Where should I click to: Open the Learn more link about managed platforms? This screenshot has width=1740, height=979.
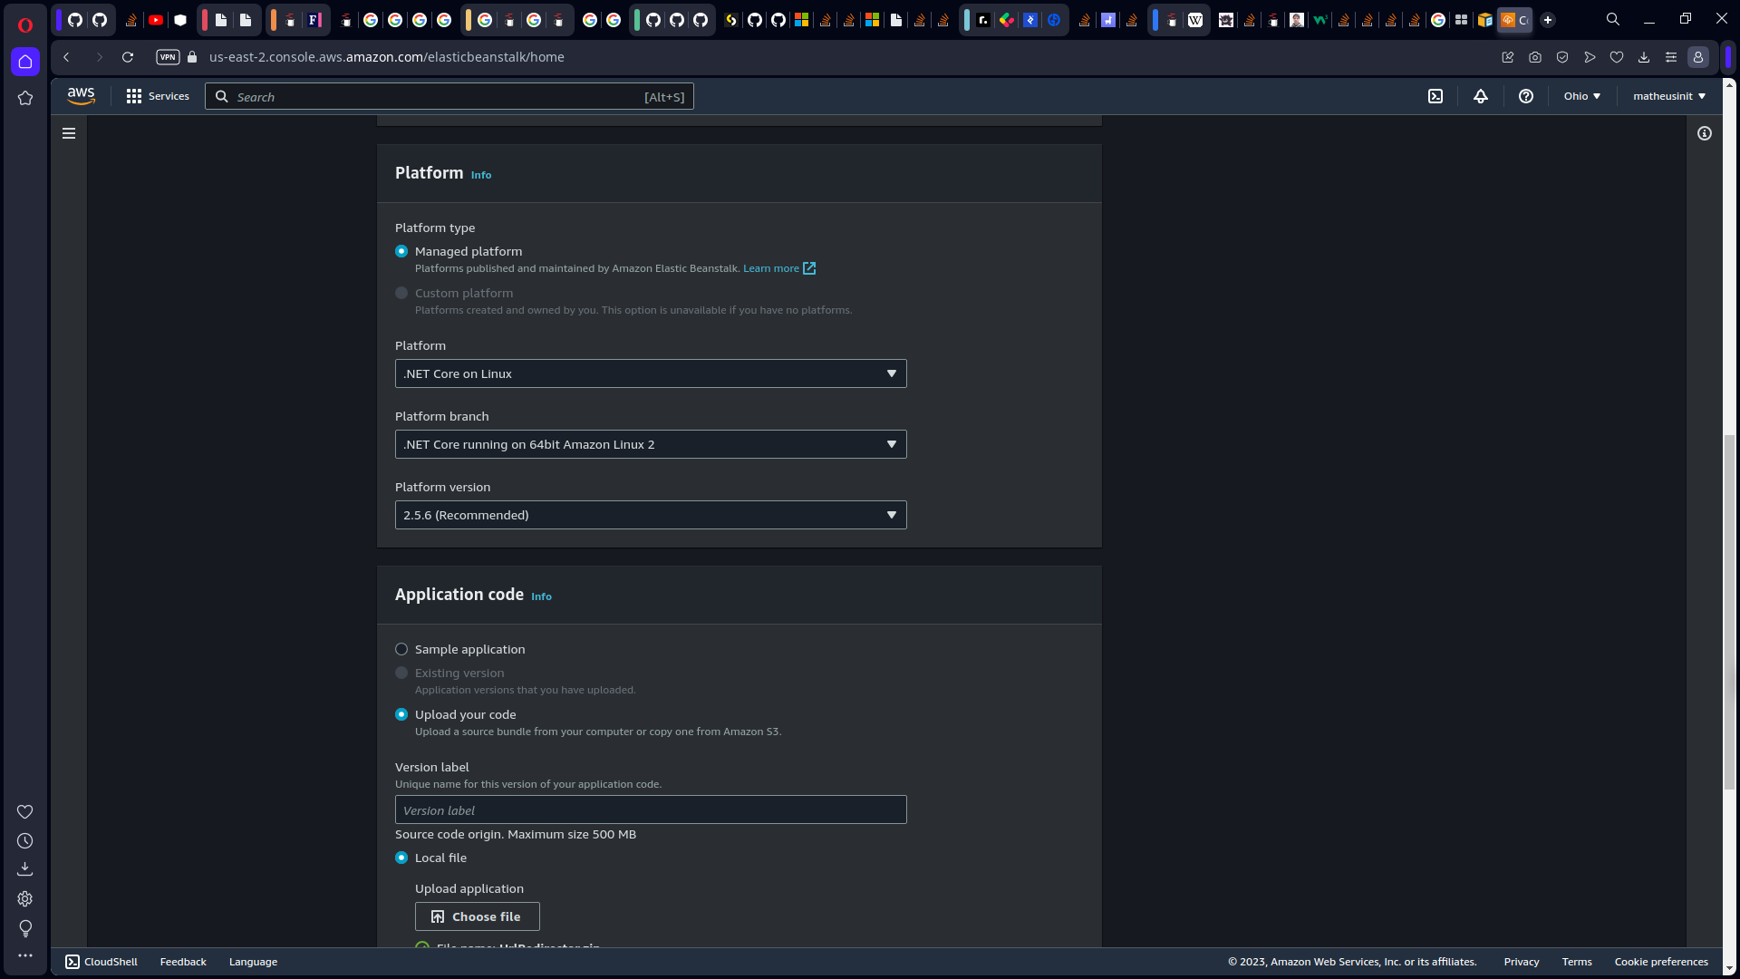tap(770, 268)
